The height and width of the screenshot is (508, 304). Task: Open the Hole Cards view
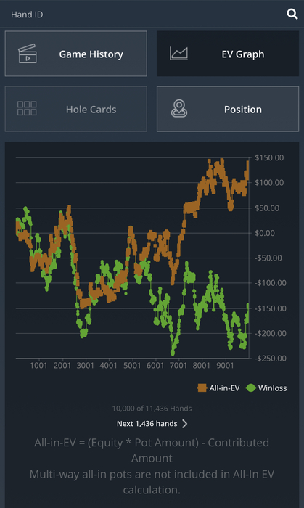(x=75, y=109)
